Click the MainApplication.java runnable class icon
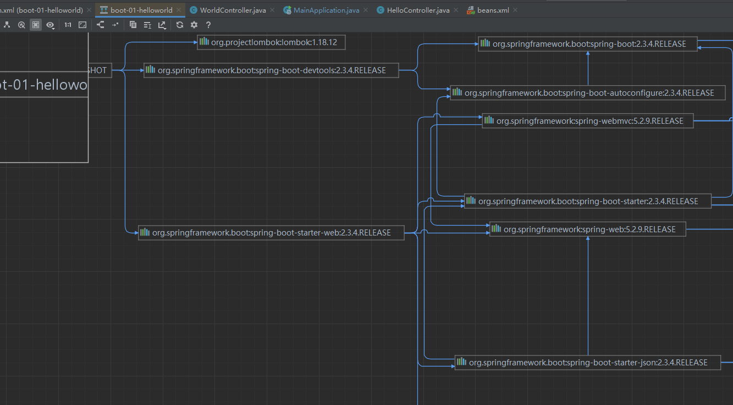Viewport: 733px width, 405px height. [287, 10]
